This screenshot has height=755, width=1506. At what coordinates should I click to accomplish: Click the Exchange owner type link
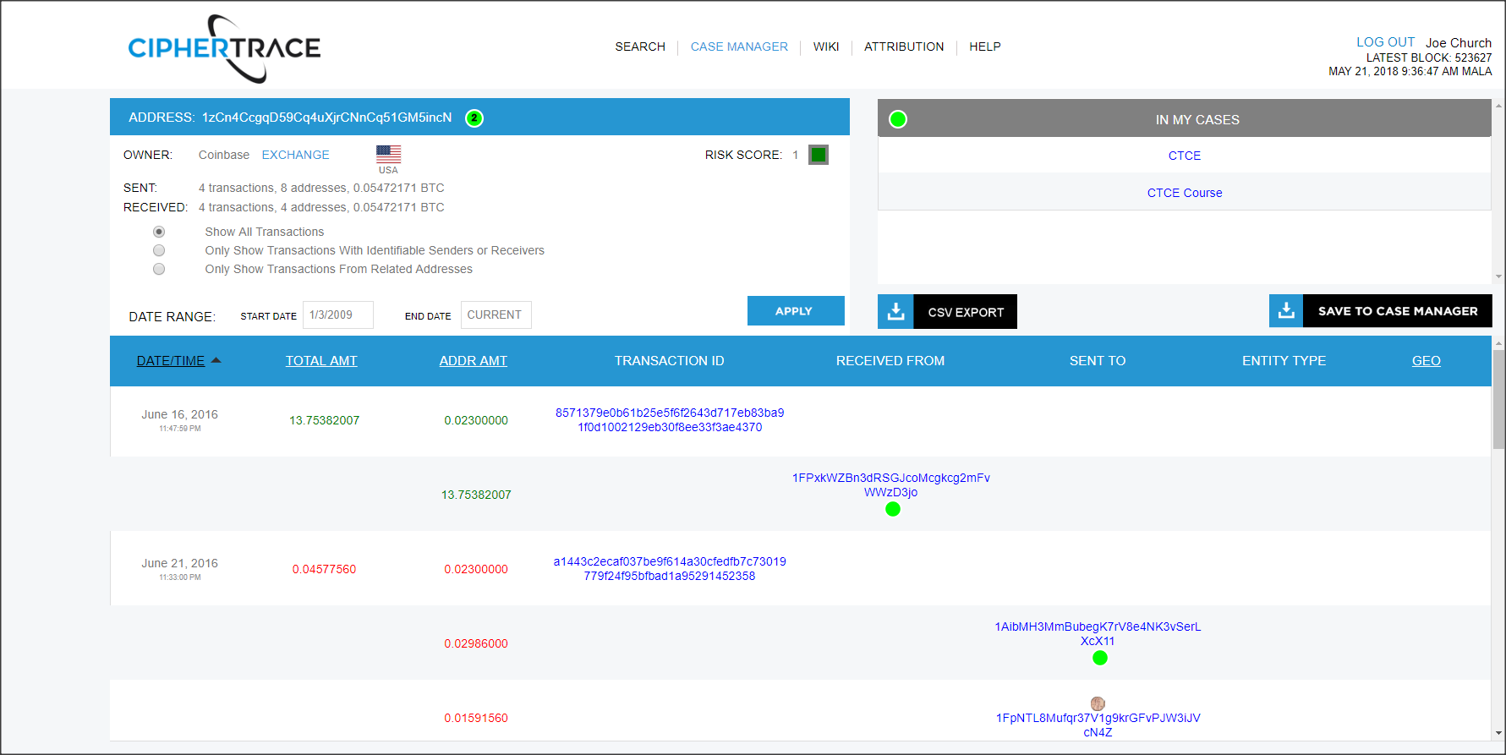click(x=295, y=155)
